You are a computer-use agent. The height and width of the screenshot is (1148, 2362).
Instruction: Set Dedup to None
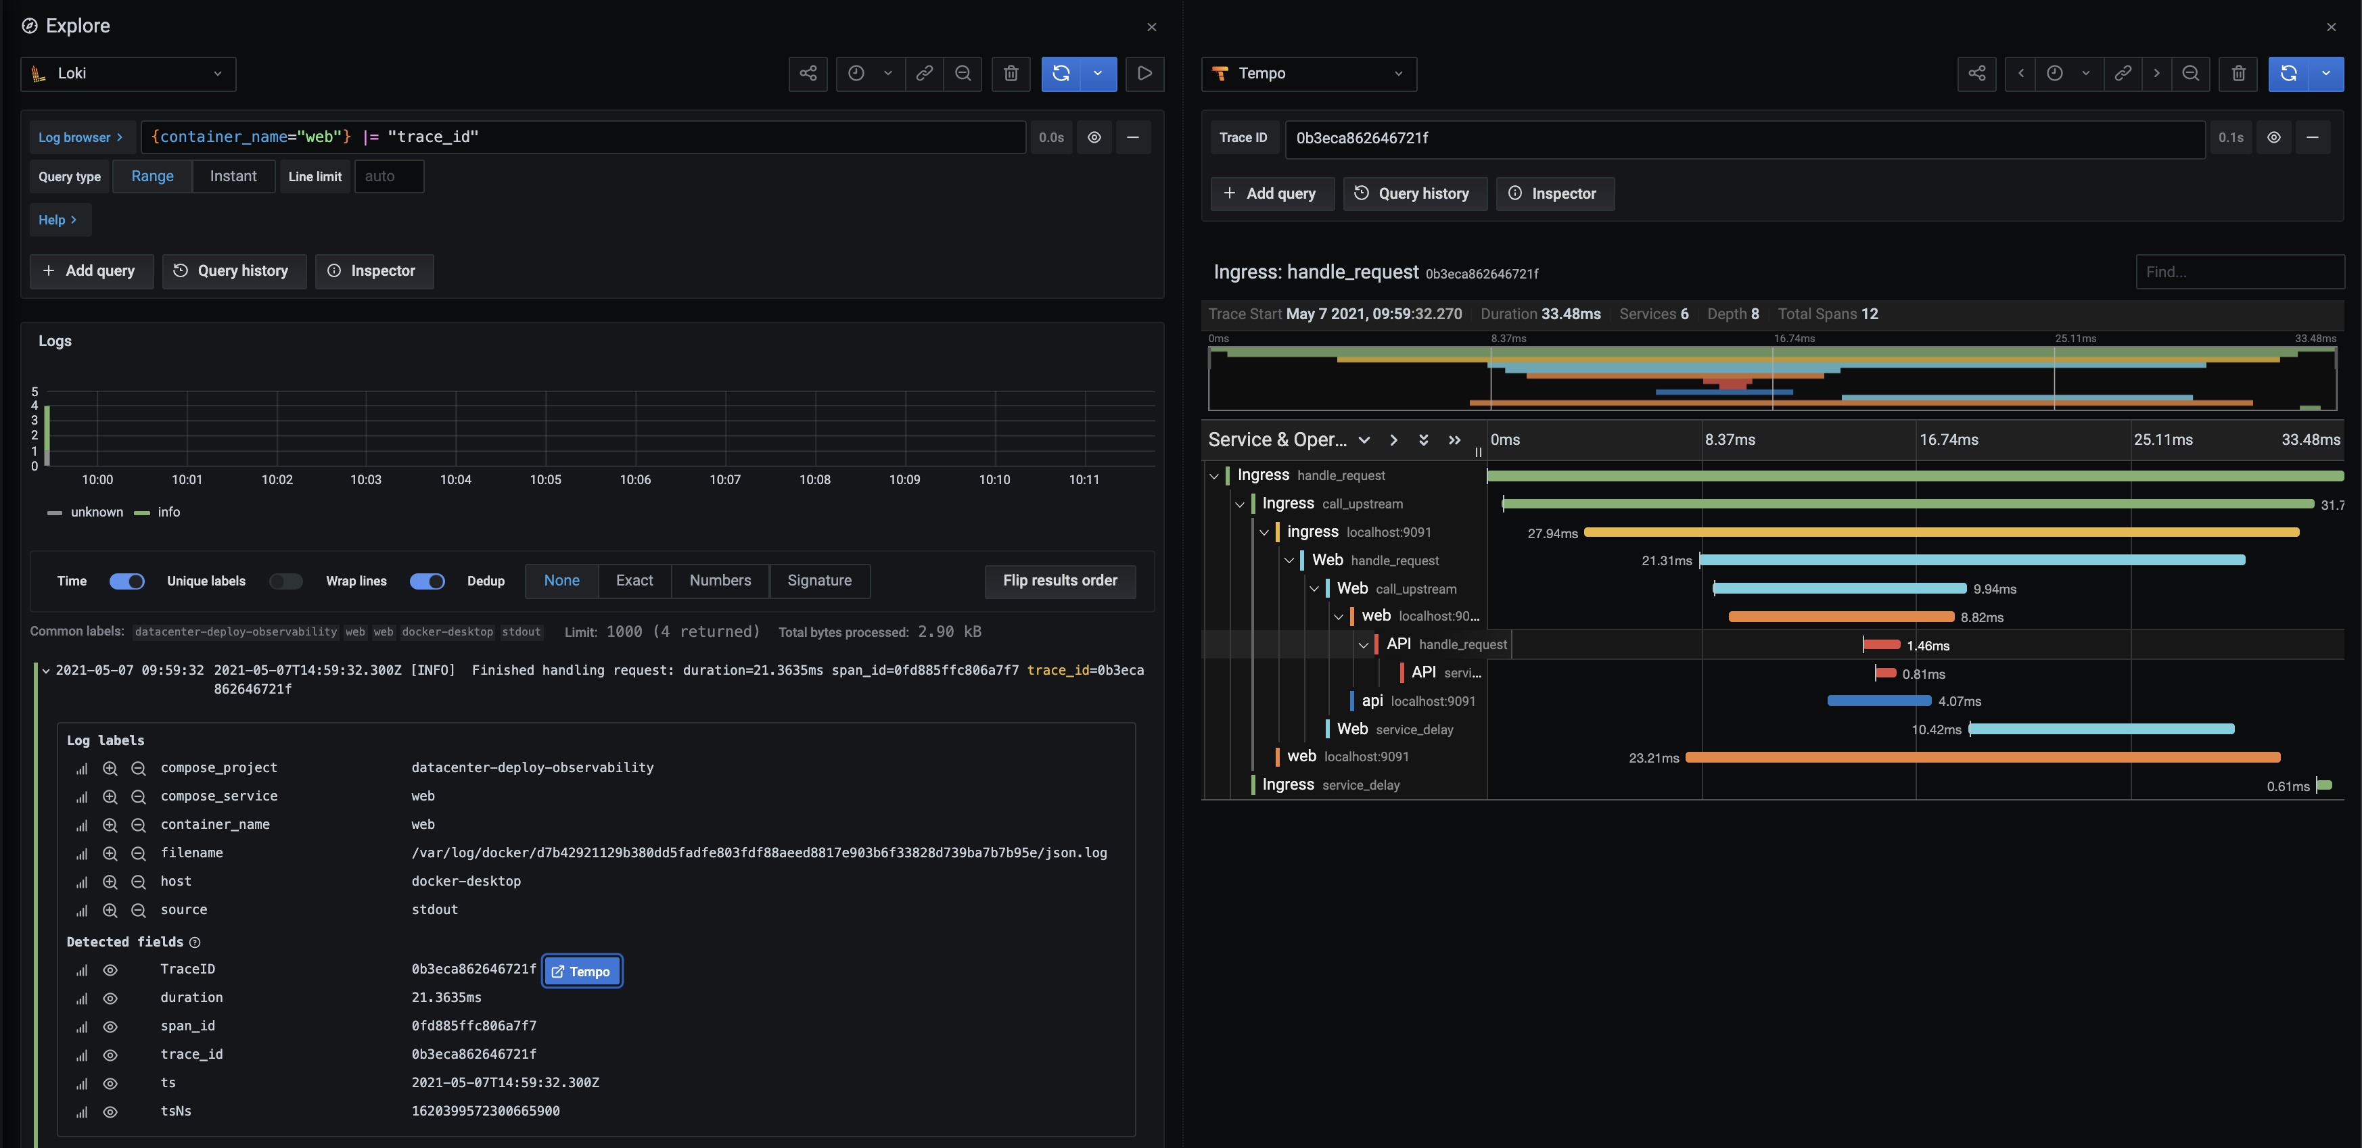click(x=561, y=581)
